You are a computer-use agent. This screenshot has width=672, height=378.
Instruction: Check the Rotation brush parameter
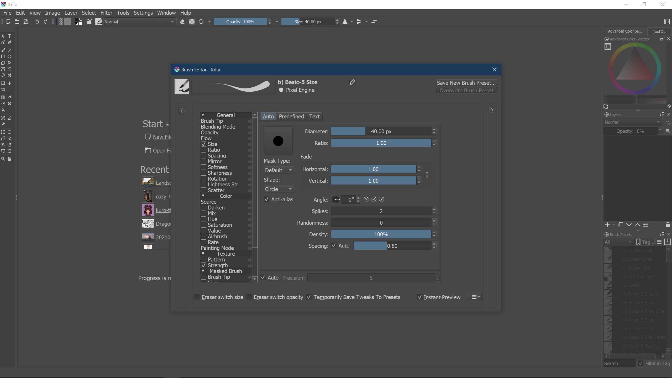click(x=203, y=179)
